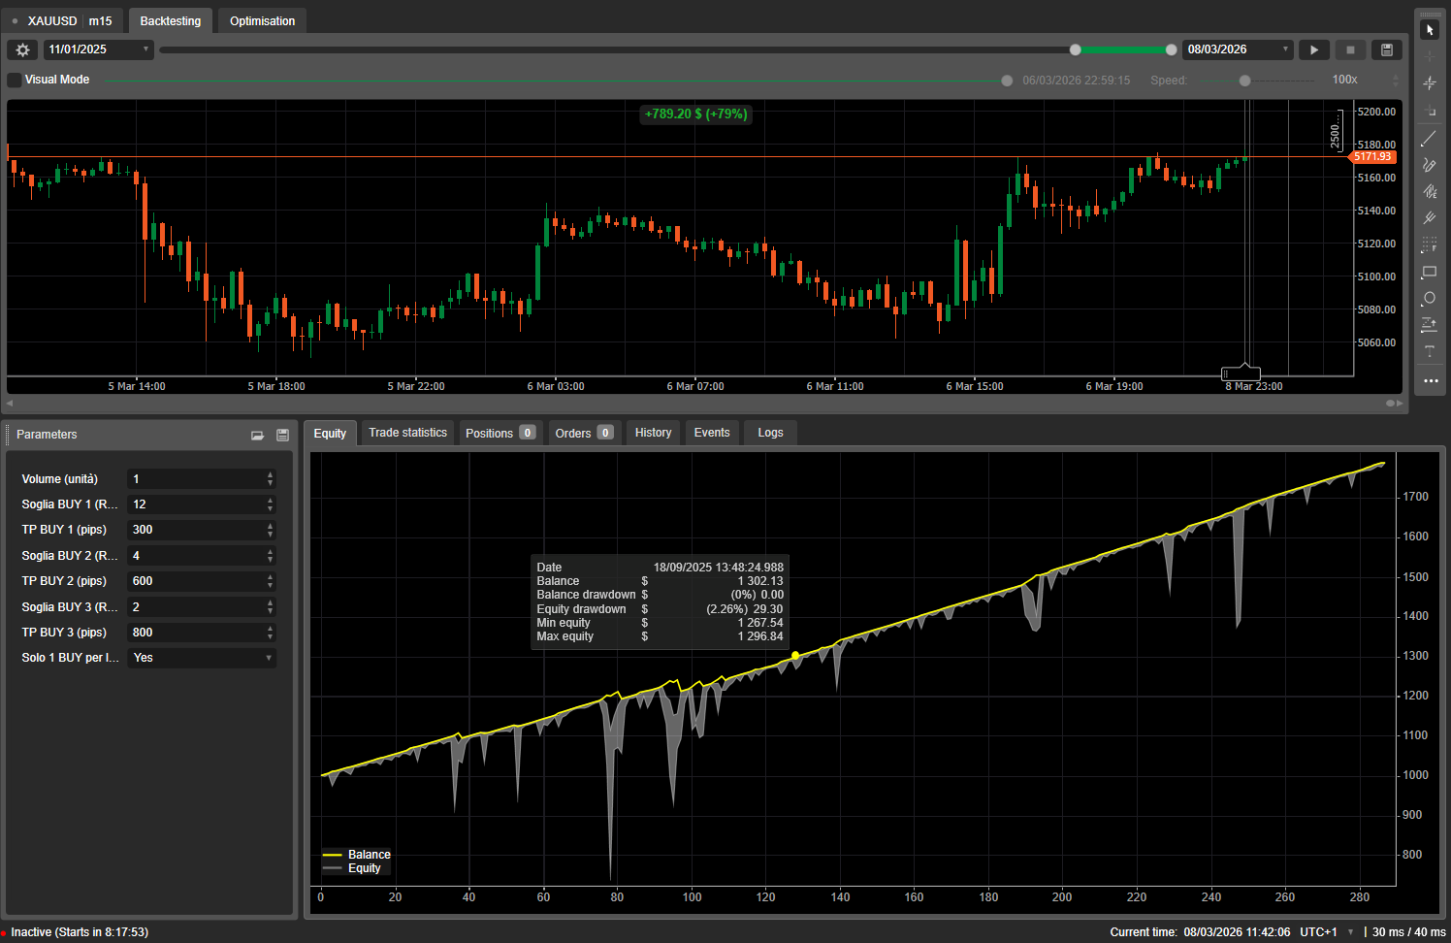Screen dimensions: 1451x943
Task: Save the backtest results with the floppy disk icon
Action: click(1386, 49)
